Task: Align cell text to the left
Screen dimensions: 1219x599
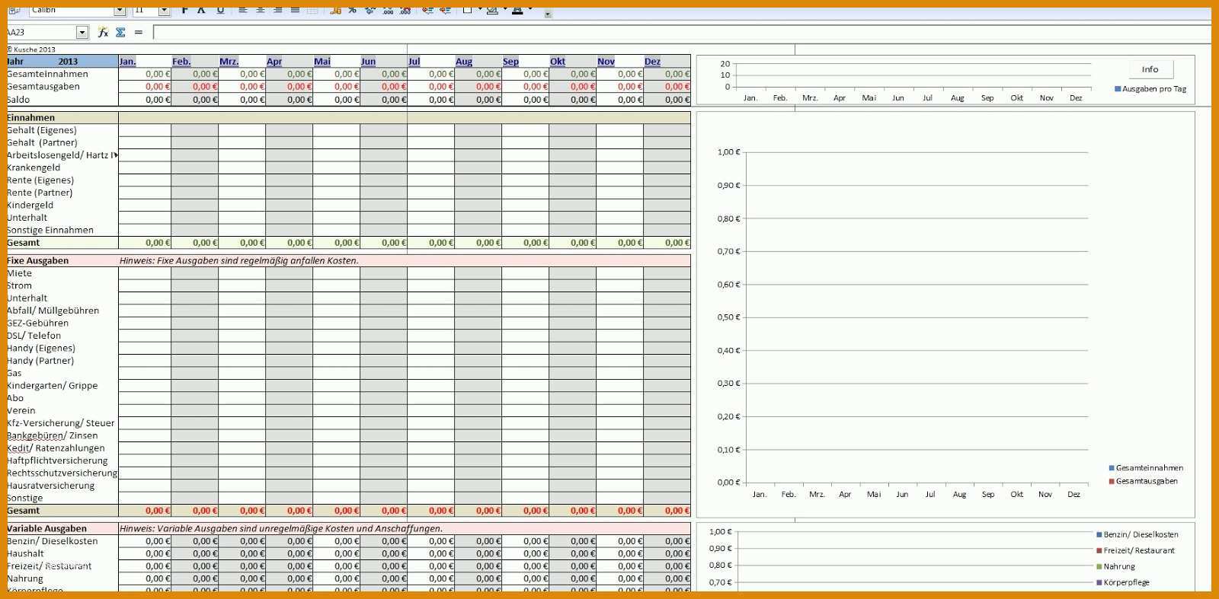Action: [242, 11]
